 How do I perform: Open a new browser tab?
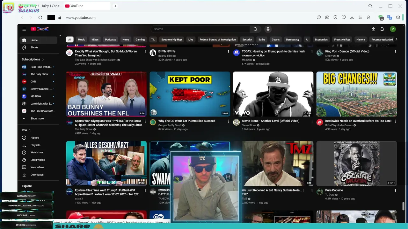[115, 6]
